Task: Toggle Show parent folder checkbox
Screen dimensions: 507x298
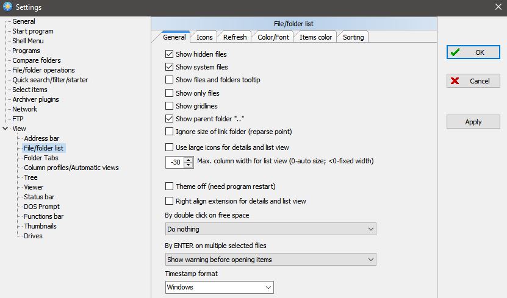Action: (169, 119)
